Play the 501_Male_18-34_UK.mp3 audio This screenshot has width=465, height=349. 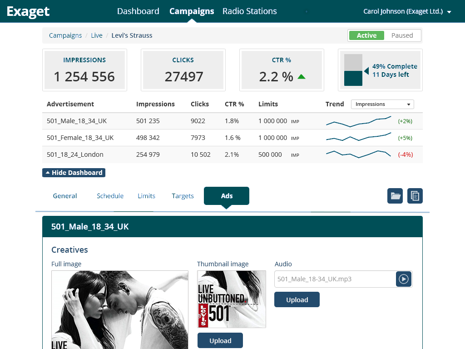(x=403, y=279)
